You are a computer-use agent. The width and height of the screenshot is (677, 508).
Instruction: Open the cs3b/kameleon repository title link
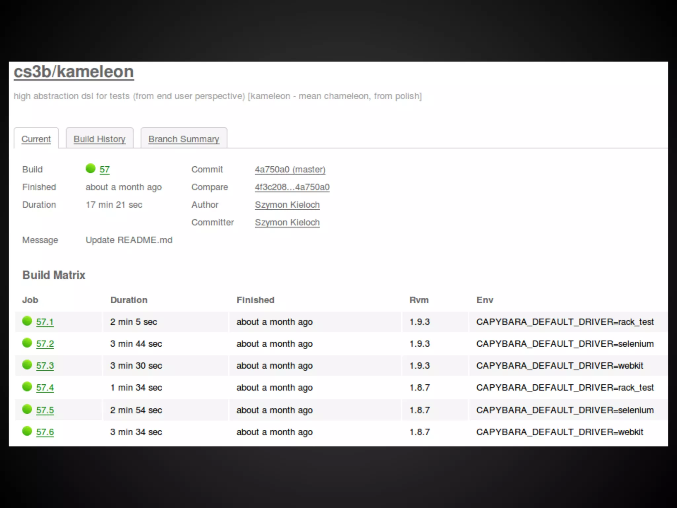tap(74, 72)
